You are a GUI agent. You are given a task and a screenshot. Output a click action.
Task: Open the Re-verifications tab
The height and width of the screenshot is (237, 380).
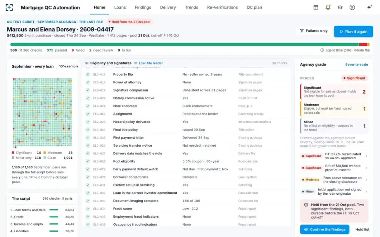pyautogui.click(x=222, y=7)
